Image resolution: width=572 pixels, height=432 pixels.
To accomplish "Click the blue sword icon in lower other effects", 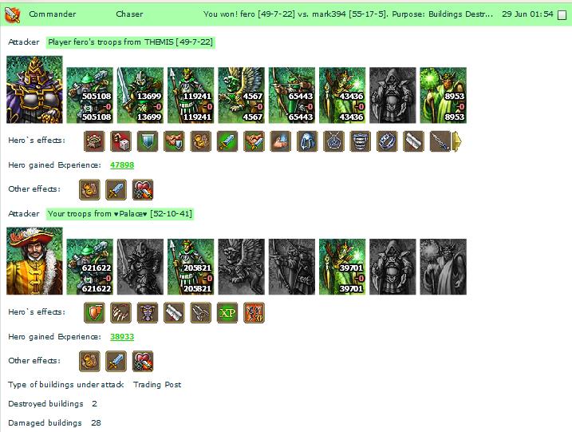I will tap(116, 361).
